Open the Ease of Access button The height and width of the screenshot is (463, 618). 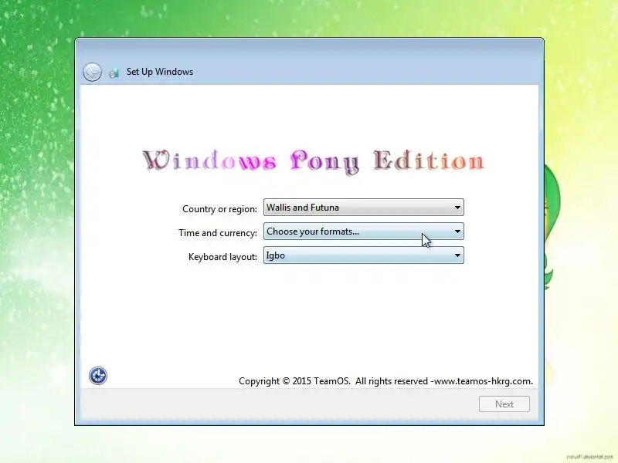pos(98,376)
